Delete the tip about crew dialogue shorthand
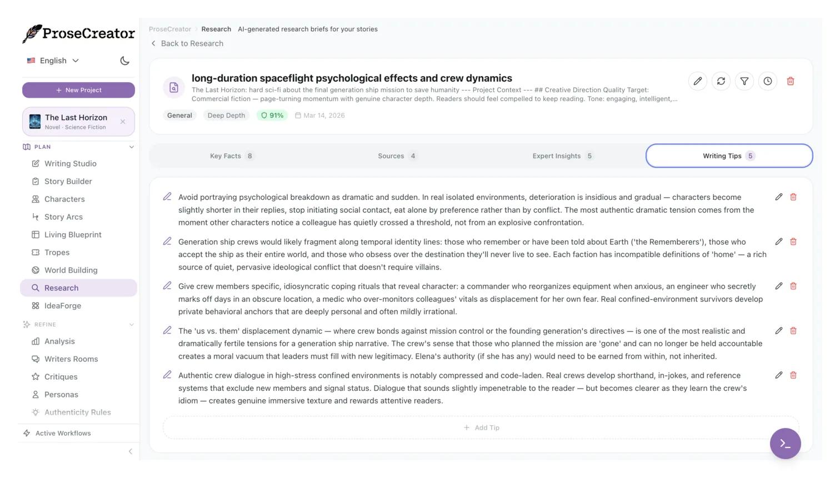Screen dimensions: 840x478 click(793, 375)
